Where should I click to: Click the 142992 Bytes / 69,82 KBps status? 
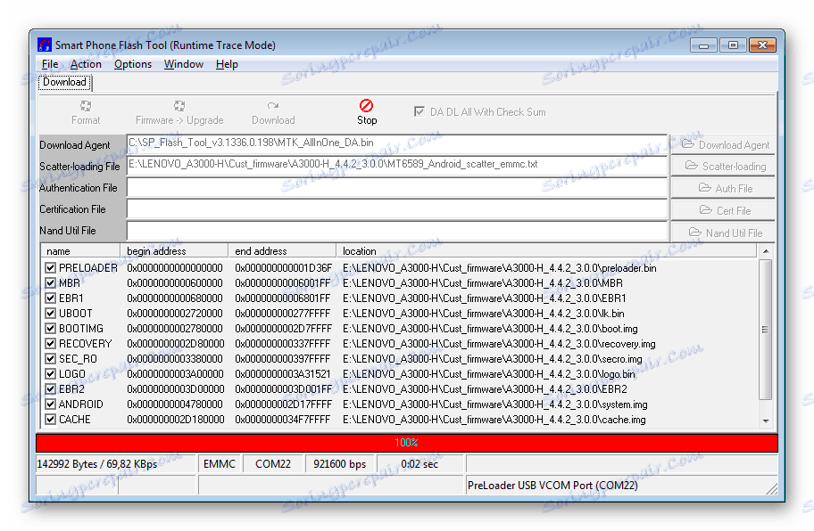point(97,464)
